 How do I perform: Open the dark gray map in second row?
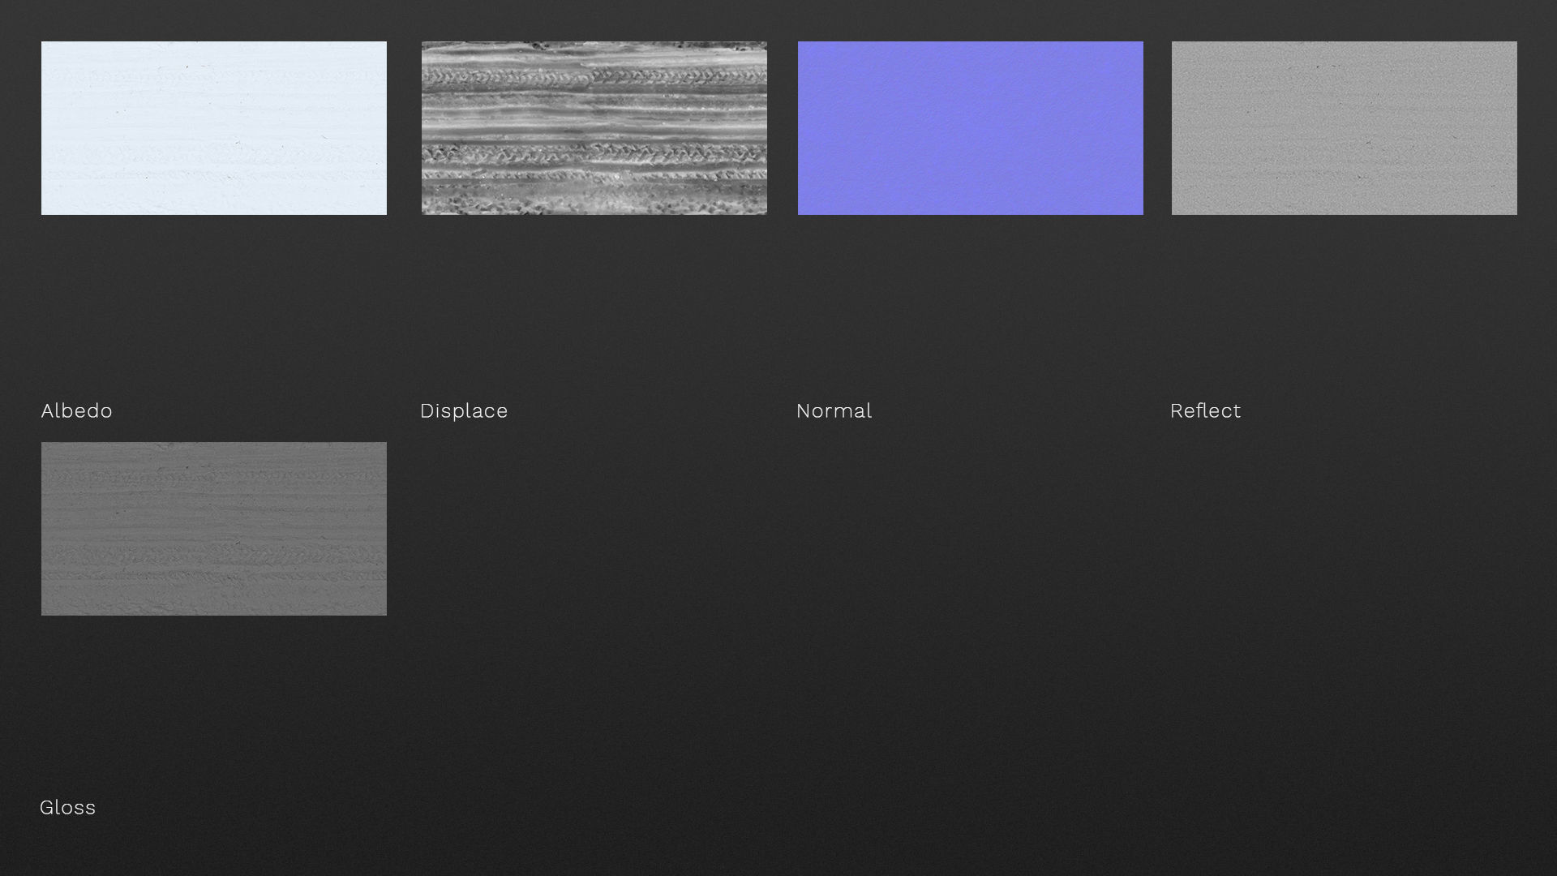click(213, 528)
